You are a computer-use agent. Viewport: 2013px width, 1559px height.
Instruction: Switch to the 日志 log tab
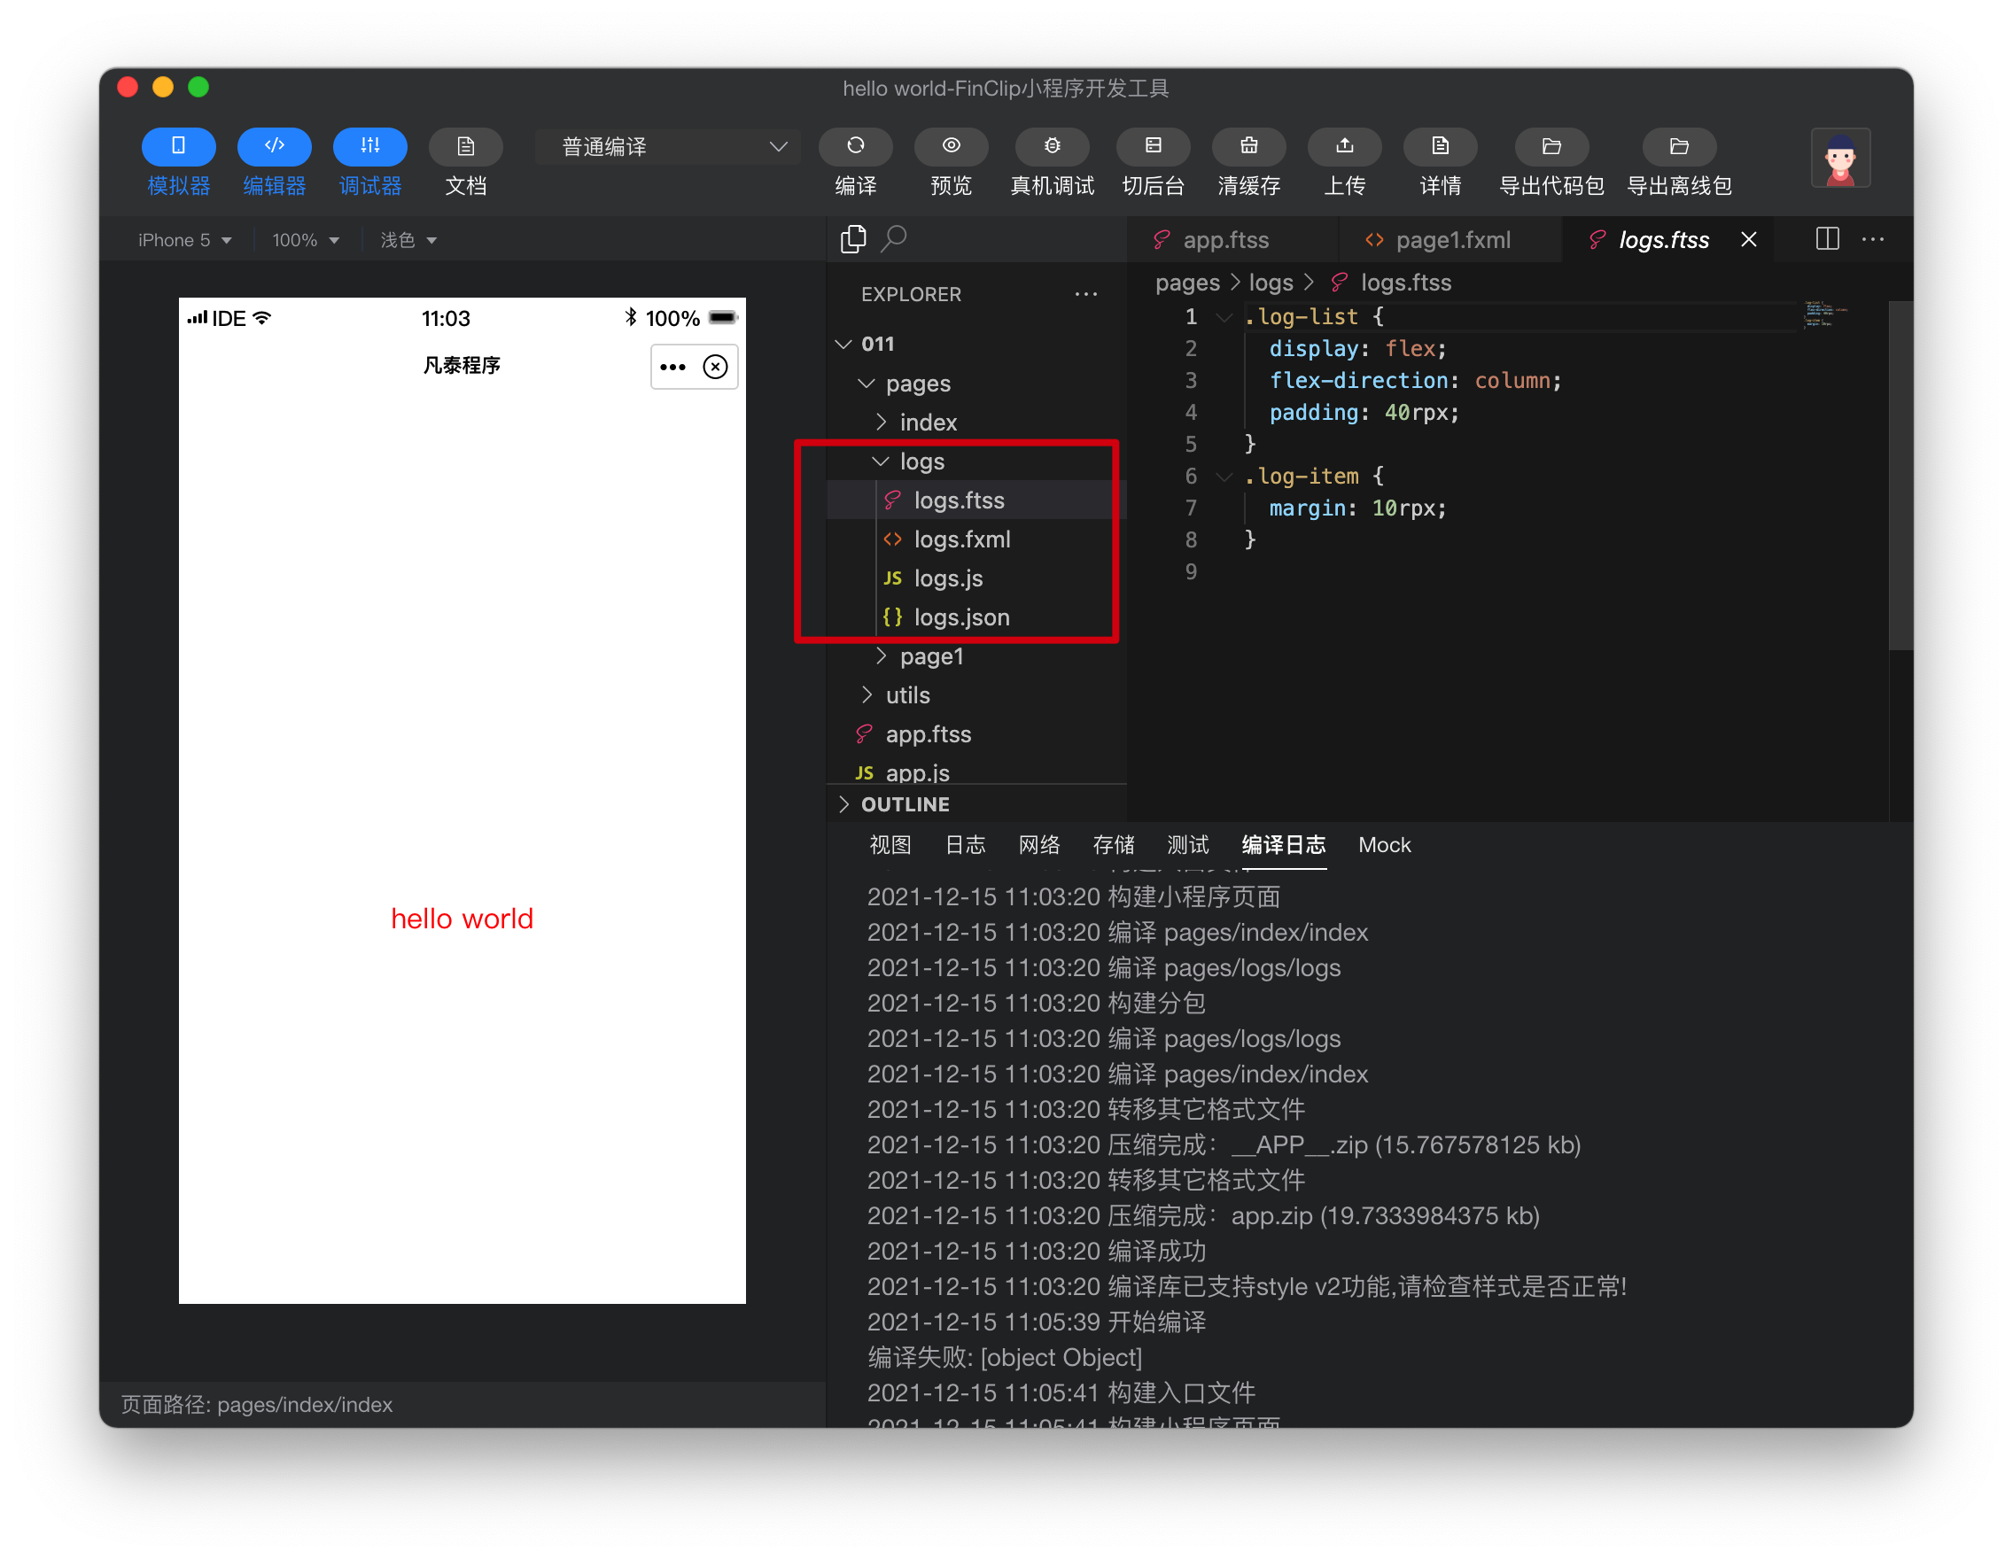pyautogui.click(x=965, y=845)
